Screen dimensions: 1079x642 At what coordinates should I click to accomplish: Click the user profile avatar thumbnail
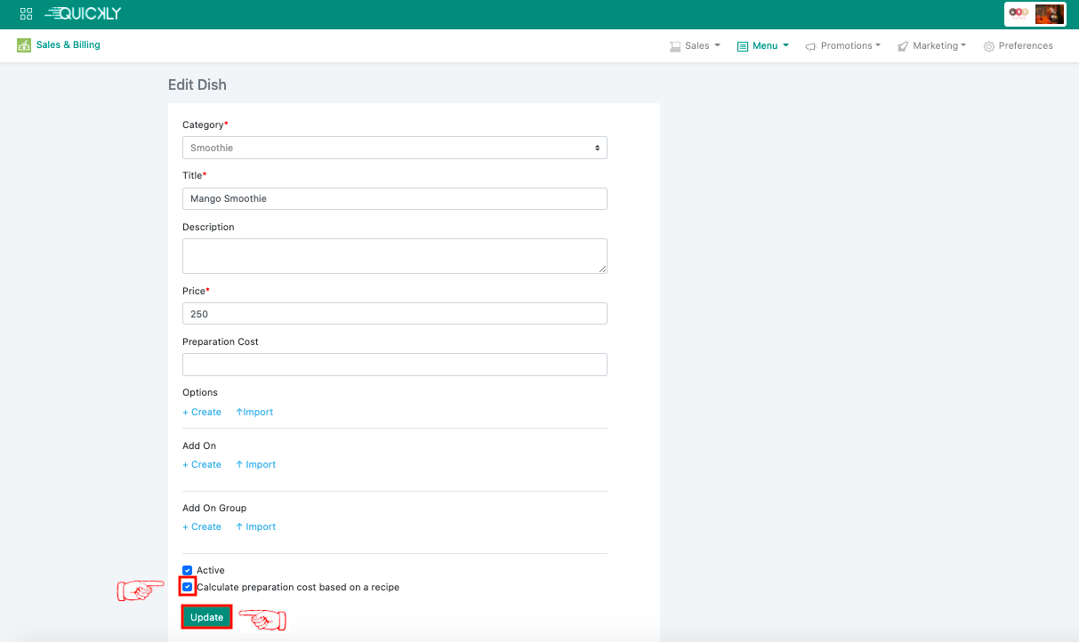(x=1049, y=14)
